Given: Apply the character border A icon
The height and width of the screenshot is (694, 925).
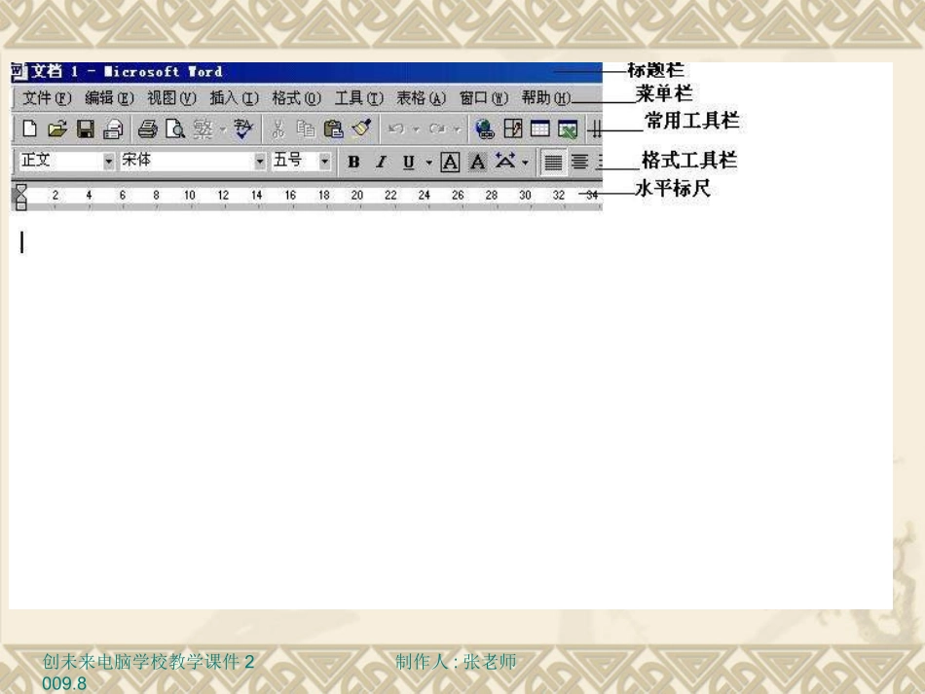Looking at the screenshot, I should pos(450,162).
